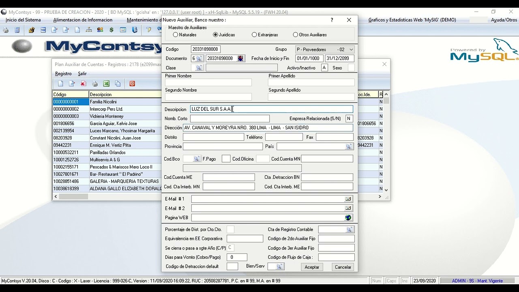
Task: Click the search icon next to Clase
Action: tap(199, 68)
